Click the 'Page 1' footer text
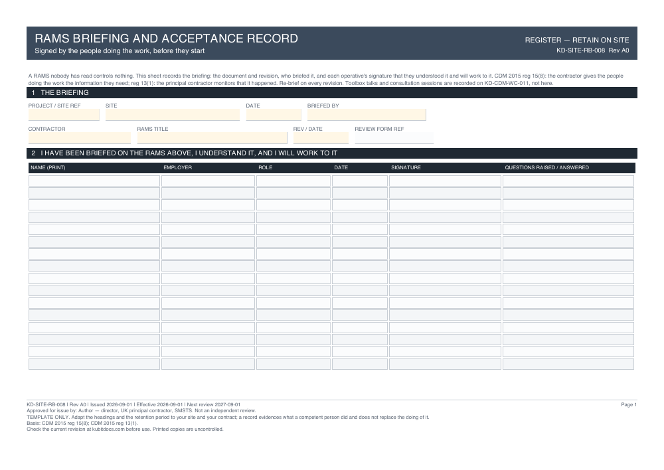Viewport: 664px width, 470px height. pos(629,405)
